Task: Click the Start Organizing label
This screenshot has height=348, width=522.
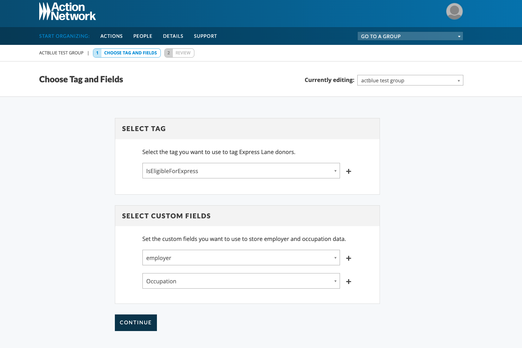Action: [64, 36]
